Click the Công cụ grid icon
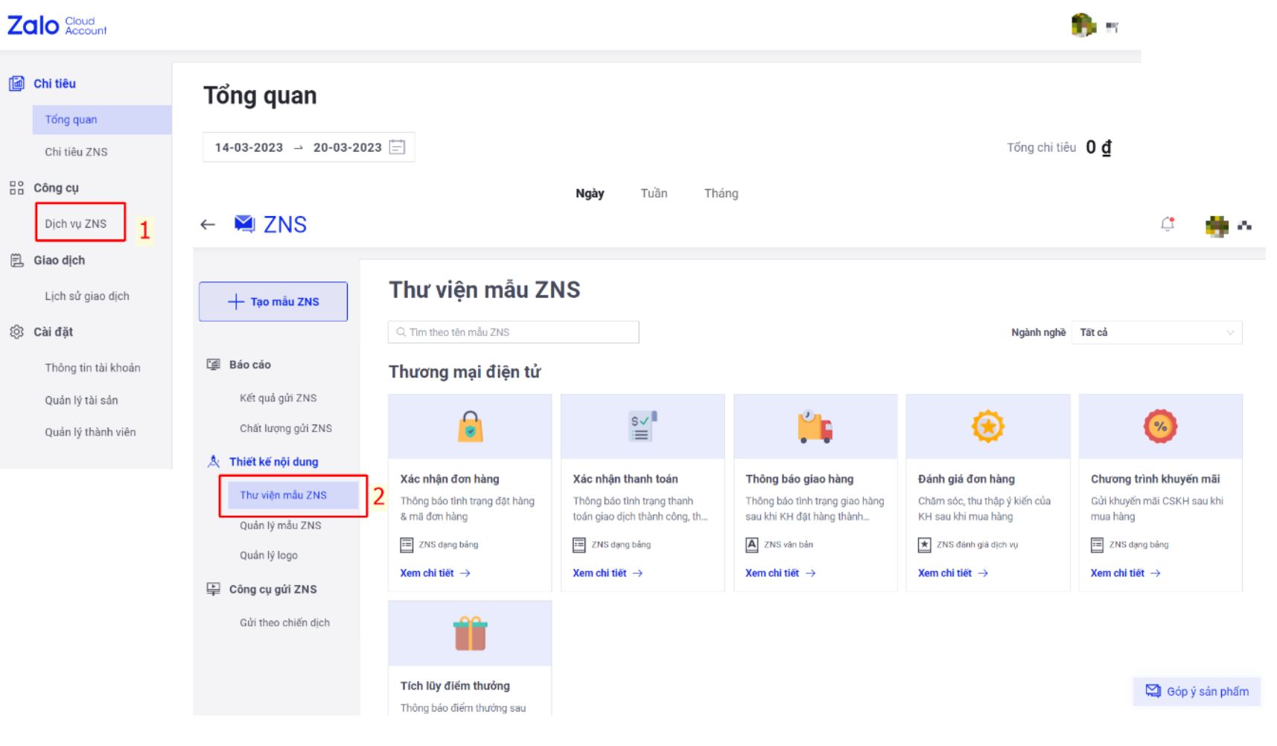 click(16, 188)
